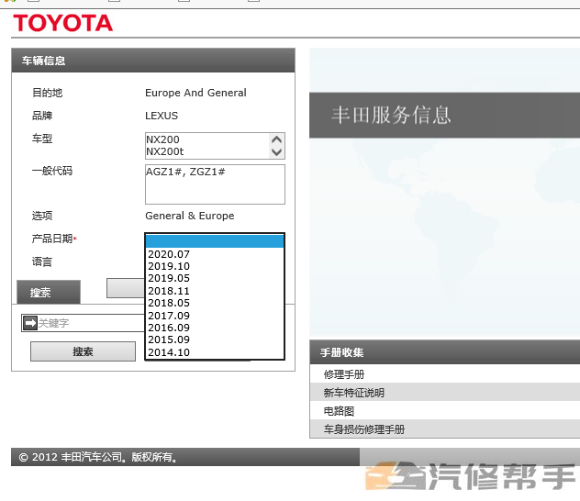Click the © 2012 丰田汽车公司 copyright text

(99, 457)
